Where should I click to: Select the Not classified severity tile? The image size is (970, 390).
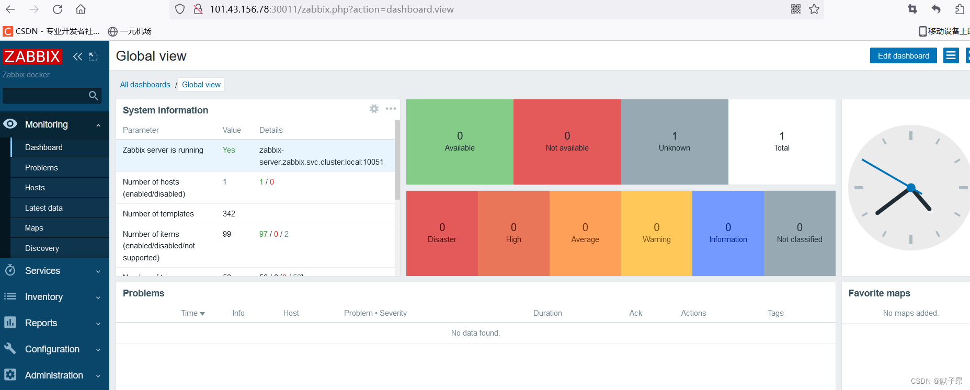800,233
